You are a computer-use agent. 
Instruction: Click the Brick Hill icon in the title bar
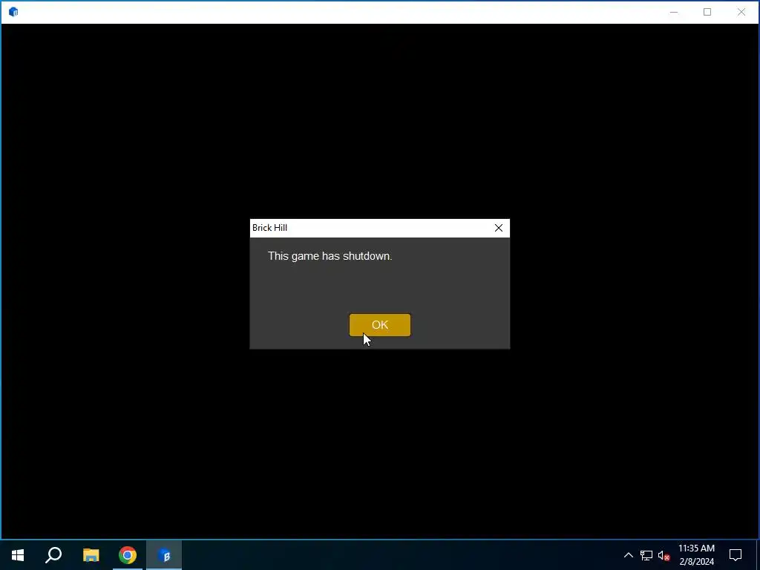coord(13,12)
